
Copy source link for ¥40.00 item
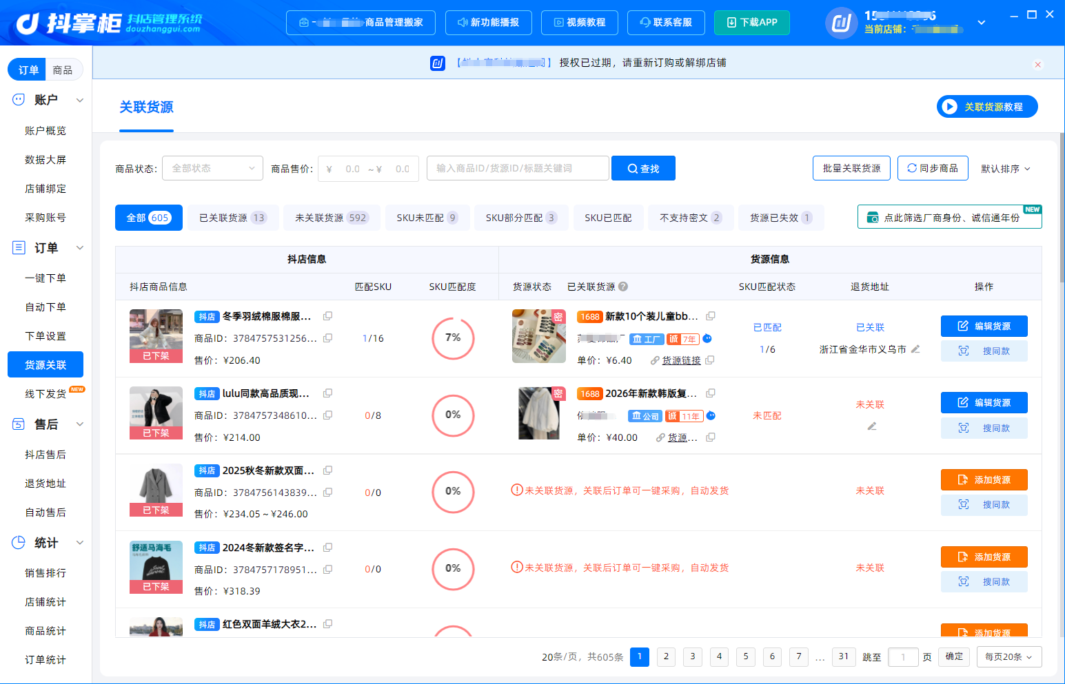coord(711,437)
